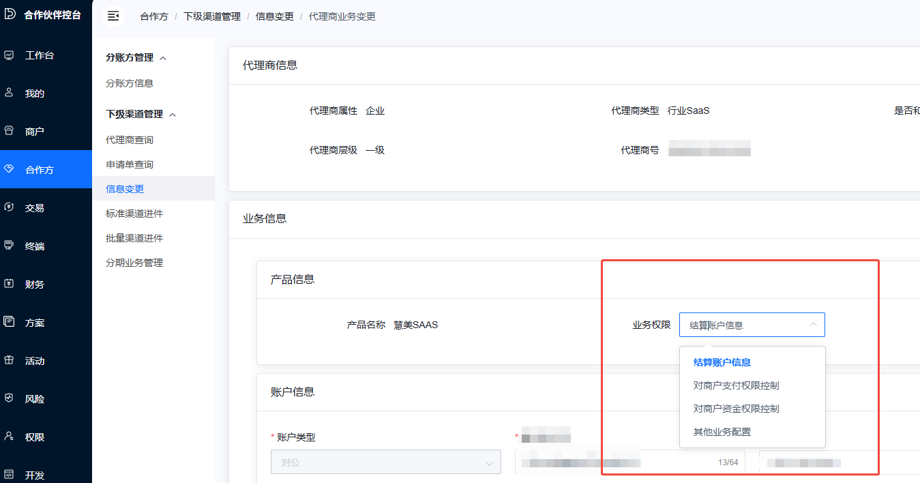920x483 pixels.
Task: Open the disabled 账户类型 对公 dropdown
Action: coord(385,462)
